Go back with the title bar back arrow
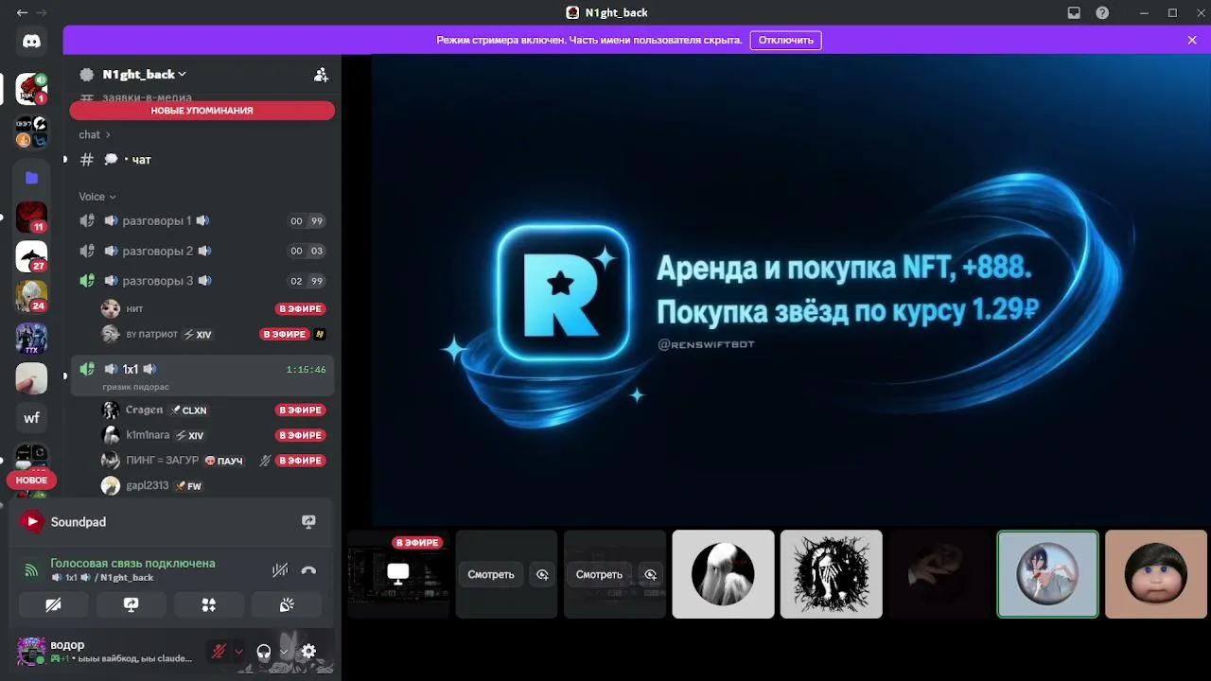1211x681 pixels. (22, 12)
